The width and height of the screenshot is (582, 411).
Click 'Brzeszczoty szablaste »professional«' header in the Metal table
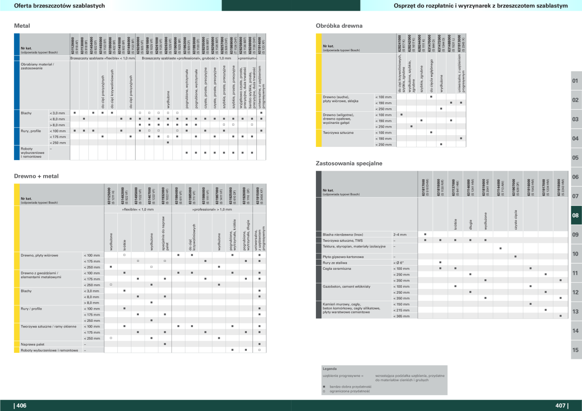point(186,59)
